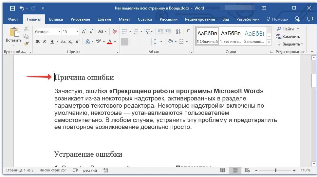
Task: Open the Выделить selection dropdown
Action: coord(290,44)
